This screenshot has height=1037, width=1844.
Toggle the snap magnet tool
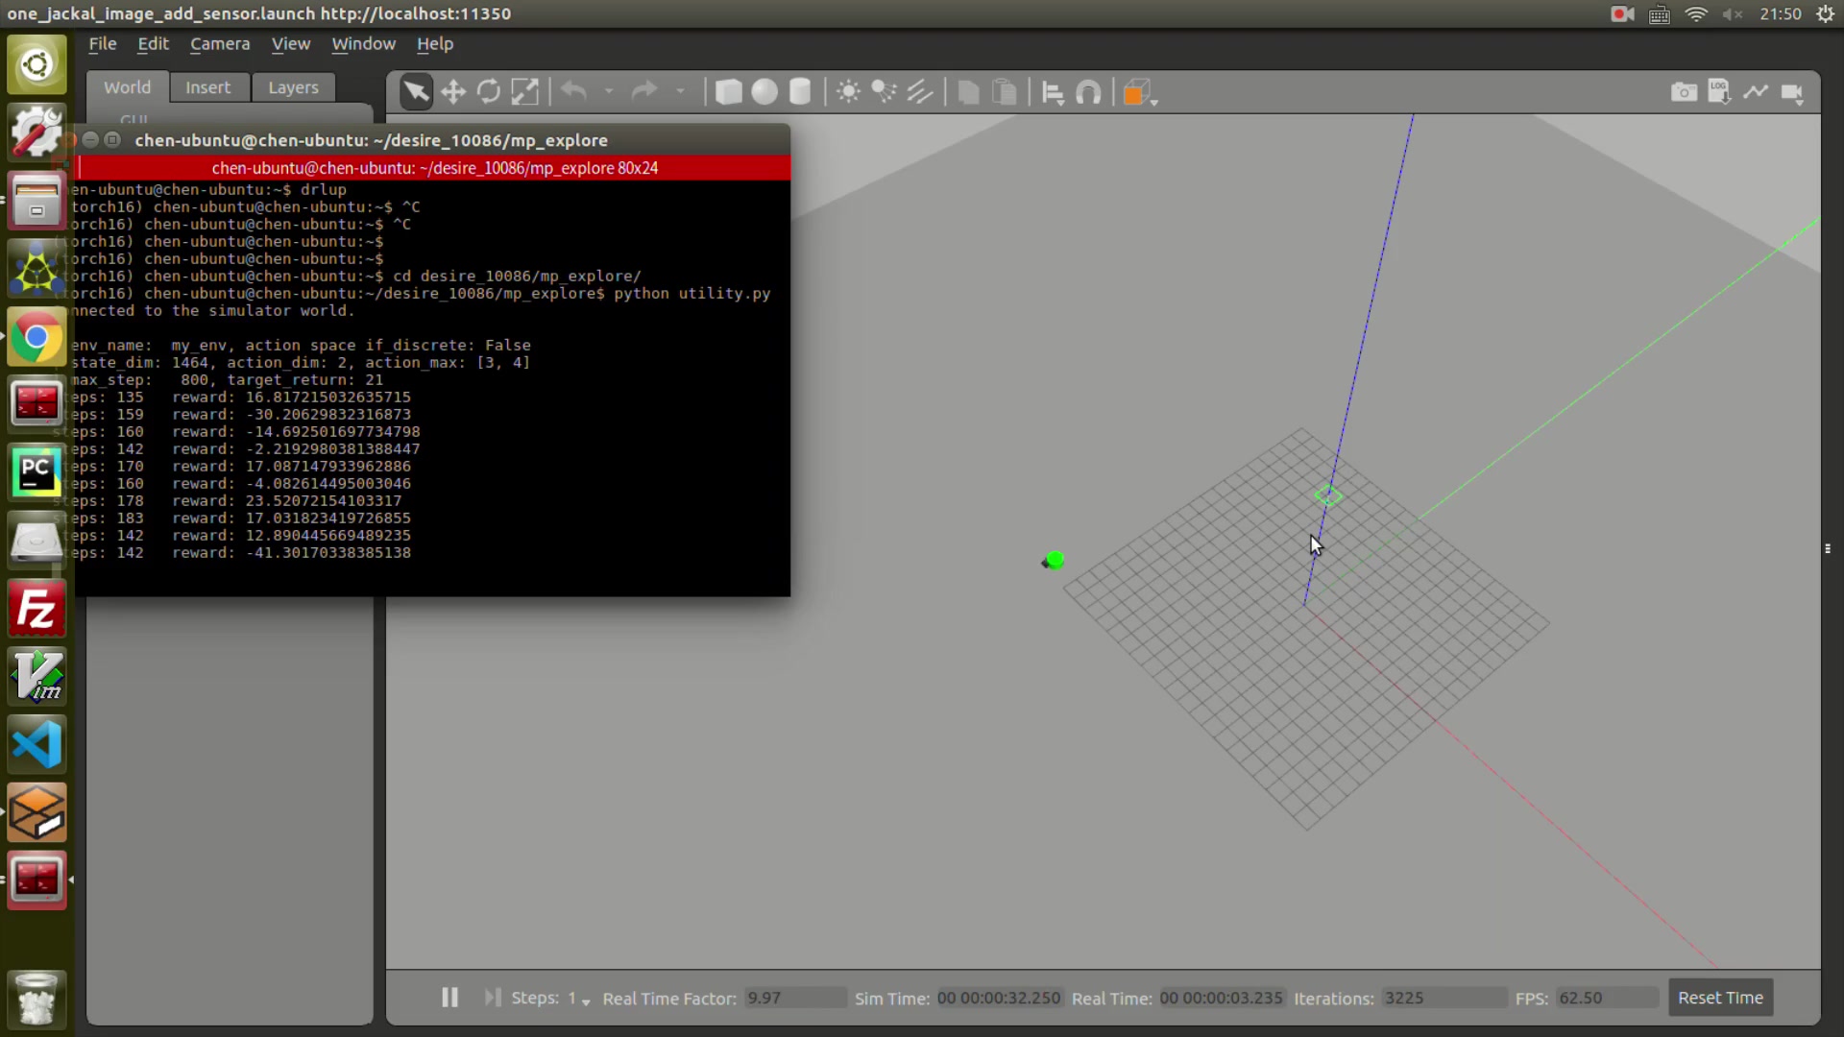1088,92
